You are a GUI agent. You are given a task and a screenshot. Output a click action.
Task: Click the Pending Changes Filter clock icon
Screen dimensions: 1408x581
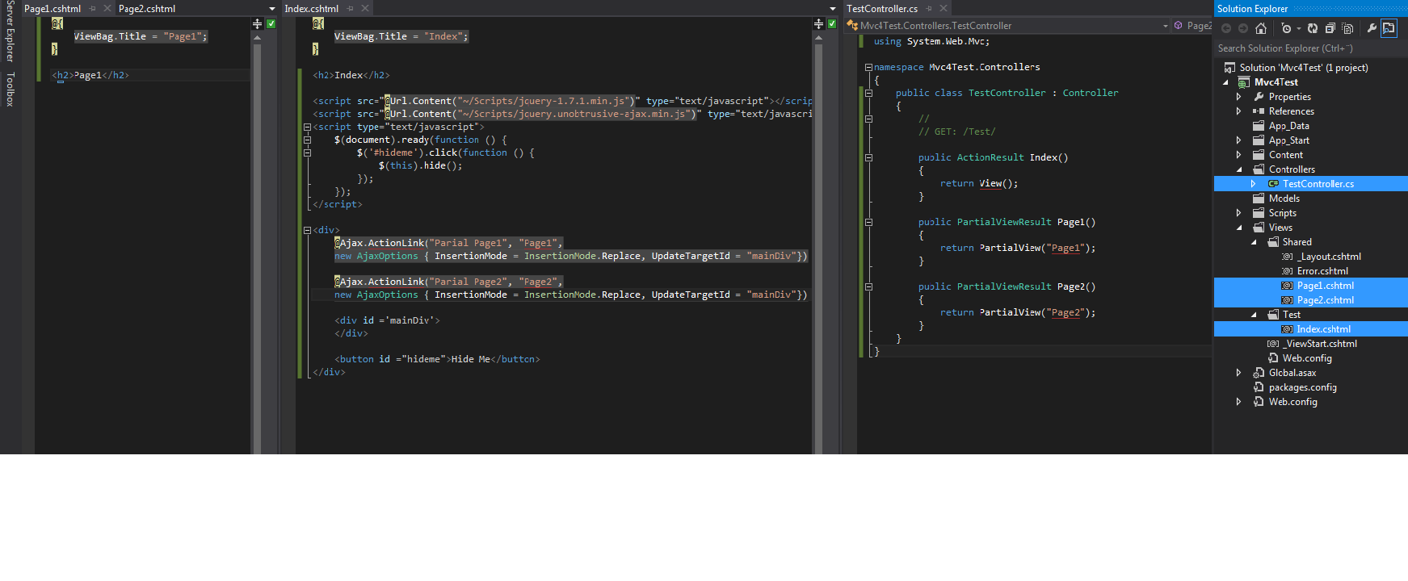click(1287, 28)
